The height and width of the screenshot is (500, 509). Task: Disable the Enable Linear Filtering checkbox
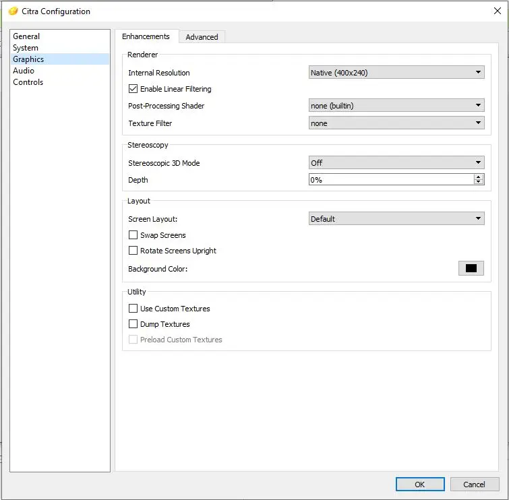coord(133,89)
